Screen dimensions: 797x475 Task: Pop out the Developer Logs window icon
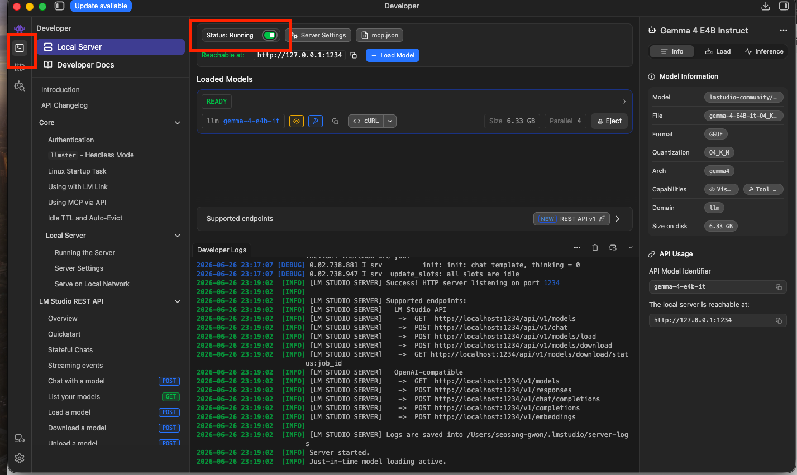tap(613, 248)
